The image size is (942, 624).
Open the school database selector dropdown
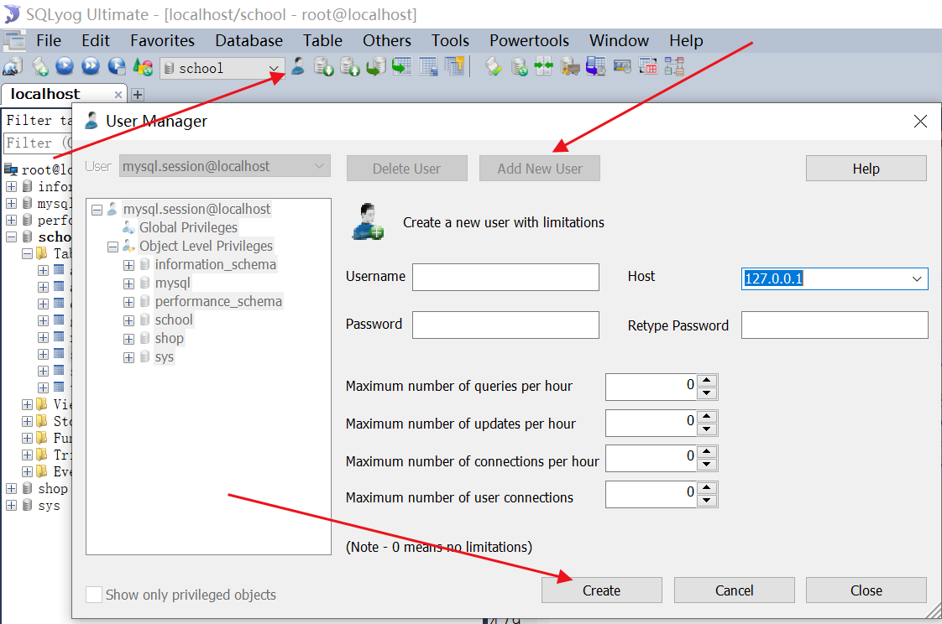[x=274, y=68]
